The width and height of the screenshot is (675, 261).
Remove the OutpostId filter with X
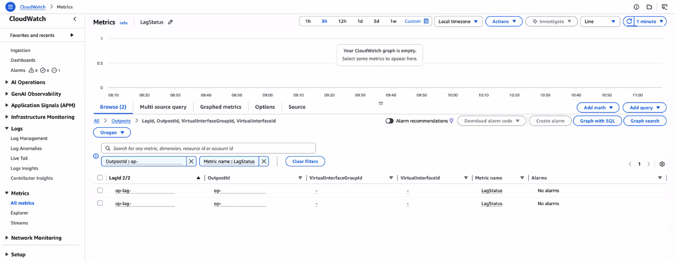191,161
